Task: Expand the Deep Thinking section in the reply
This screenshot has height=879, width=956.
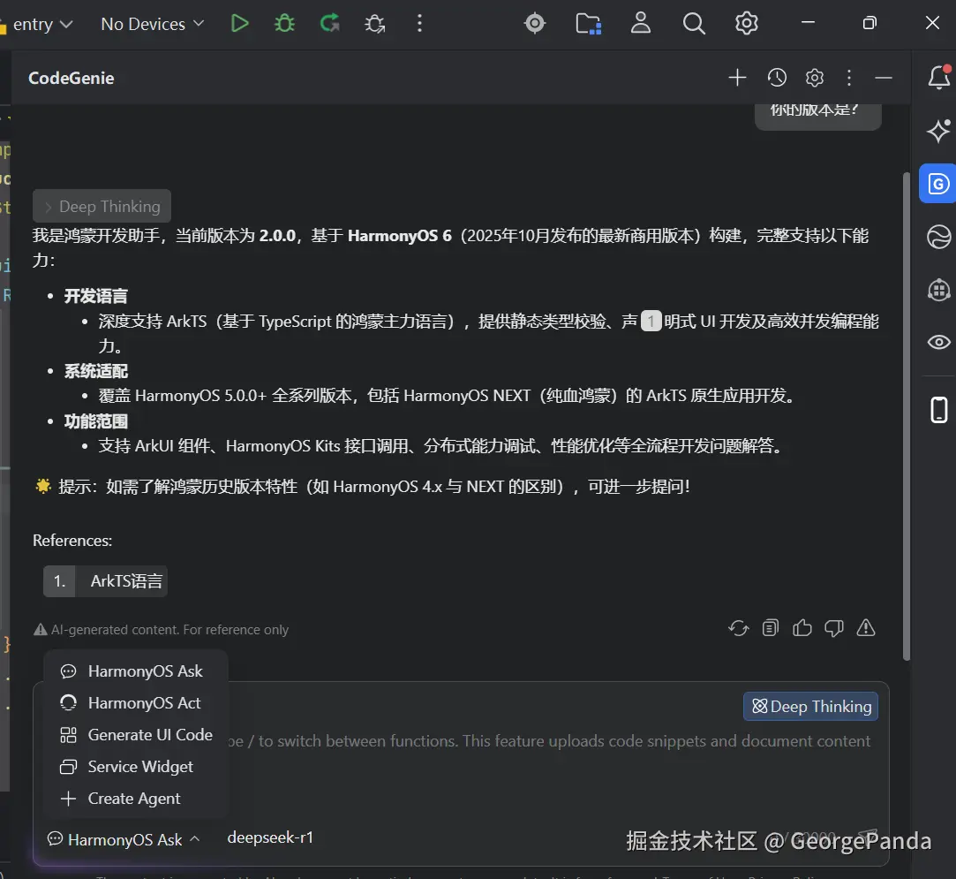Action: [102, 206]
